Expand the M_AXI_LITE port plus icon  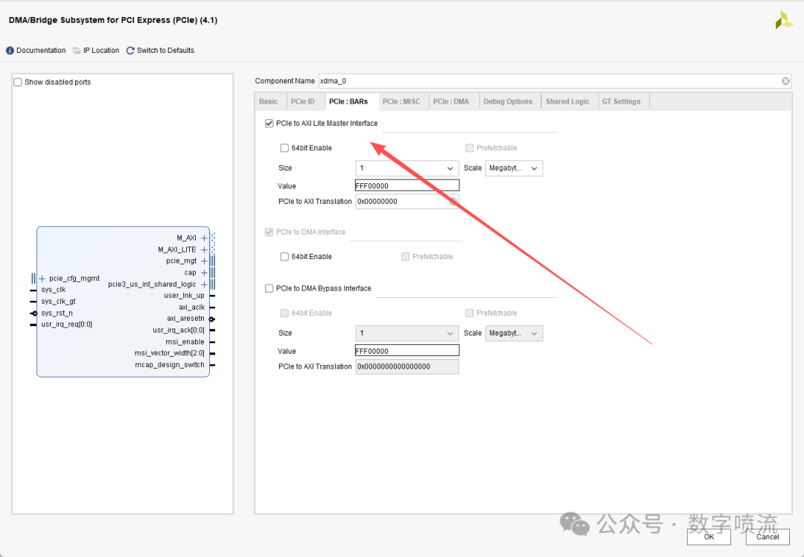[x=204, y=249]
